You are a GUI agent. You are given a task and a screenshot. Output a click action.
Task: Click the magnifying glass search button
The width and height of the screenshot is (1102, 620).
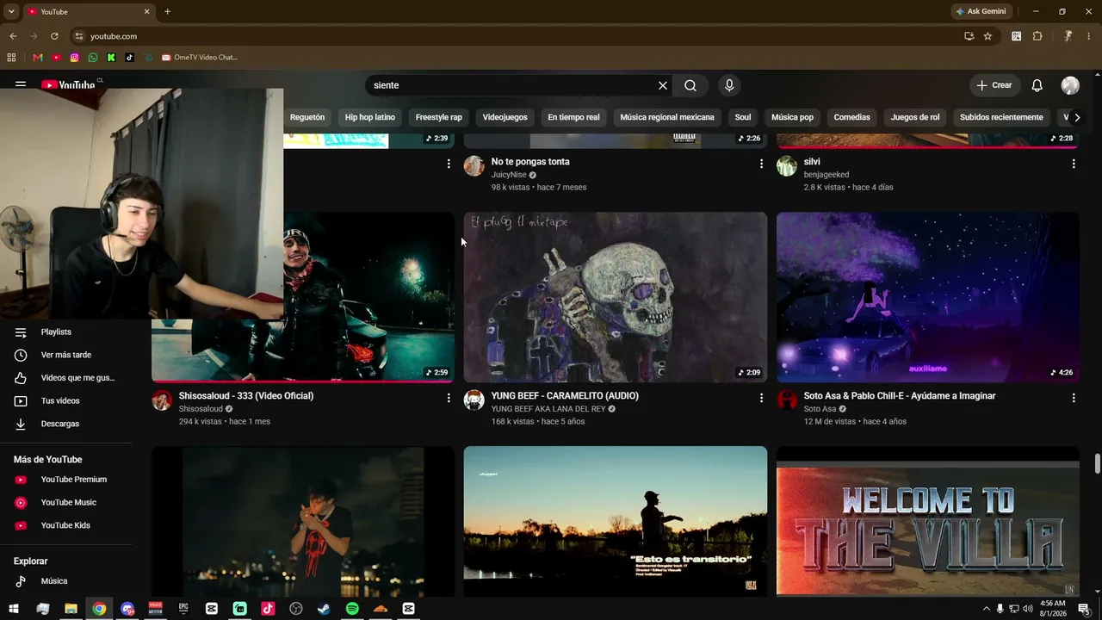point(690,85)
